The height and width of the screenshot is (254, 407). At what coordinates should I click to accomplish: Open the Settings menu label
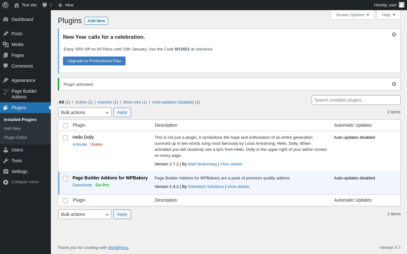point(19,171)
